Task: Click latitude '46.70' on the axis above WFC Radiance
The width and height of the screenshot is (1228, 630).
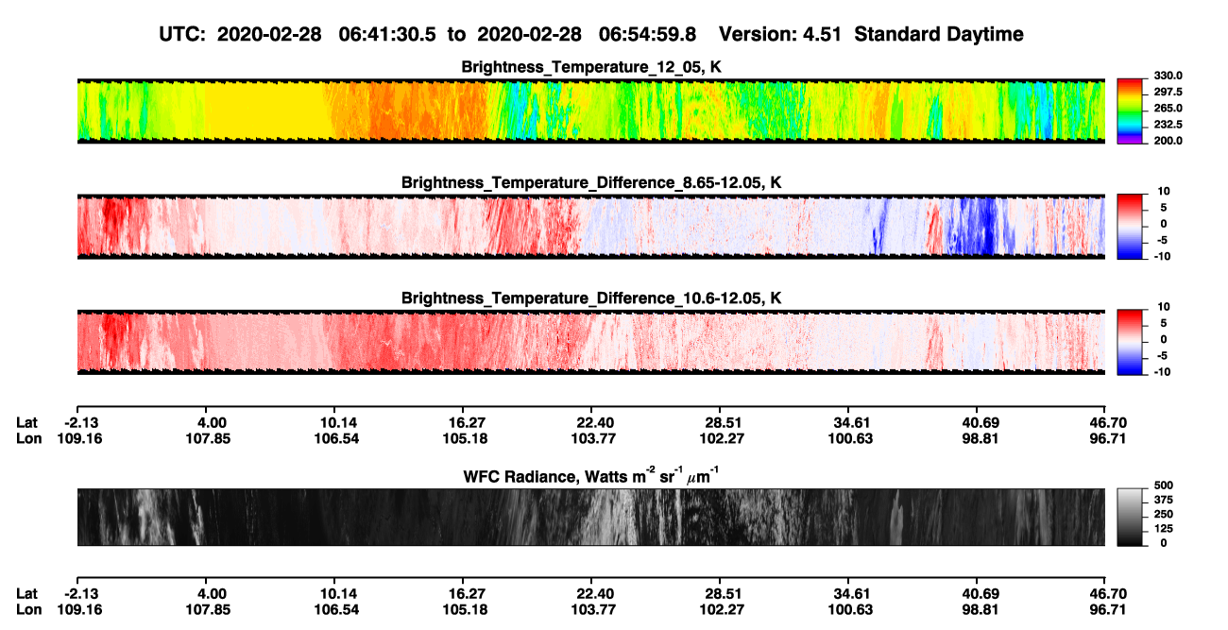Action: pyautogui.click(x=1108, y=422)
